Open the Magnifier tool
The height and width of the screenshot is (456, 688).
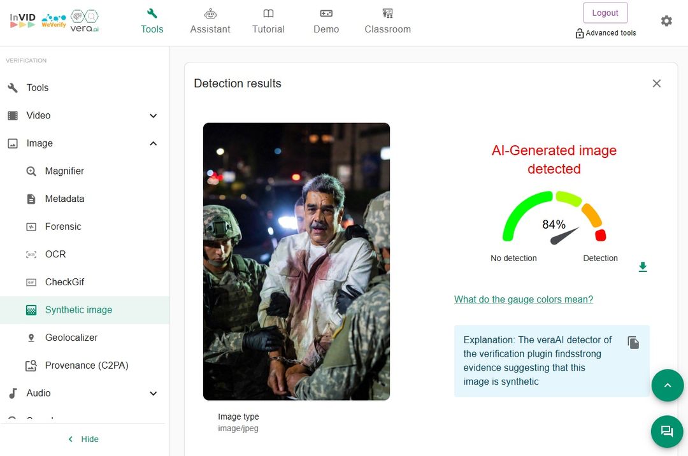click(x=64, y=171)
